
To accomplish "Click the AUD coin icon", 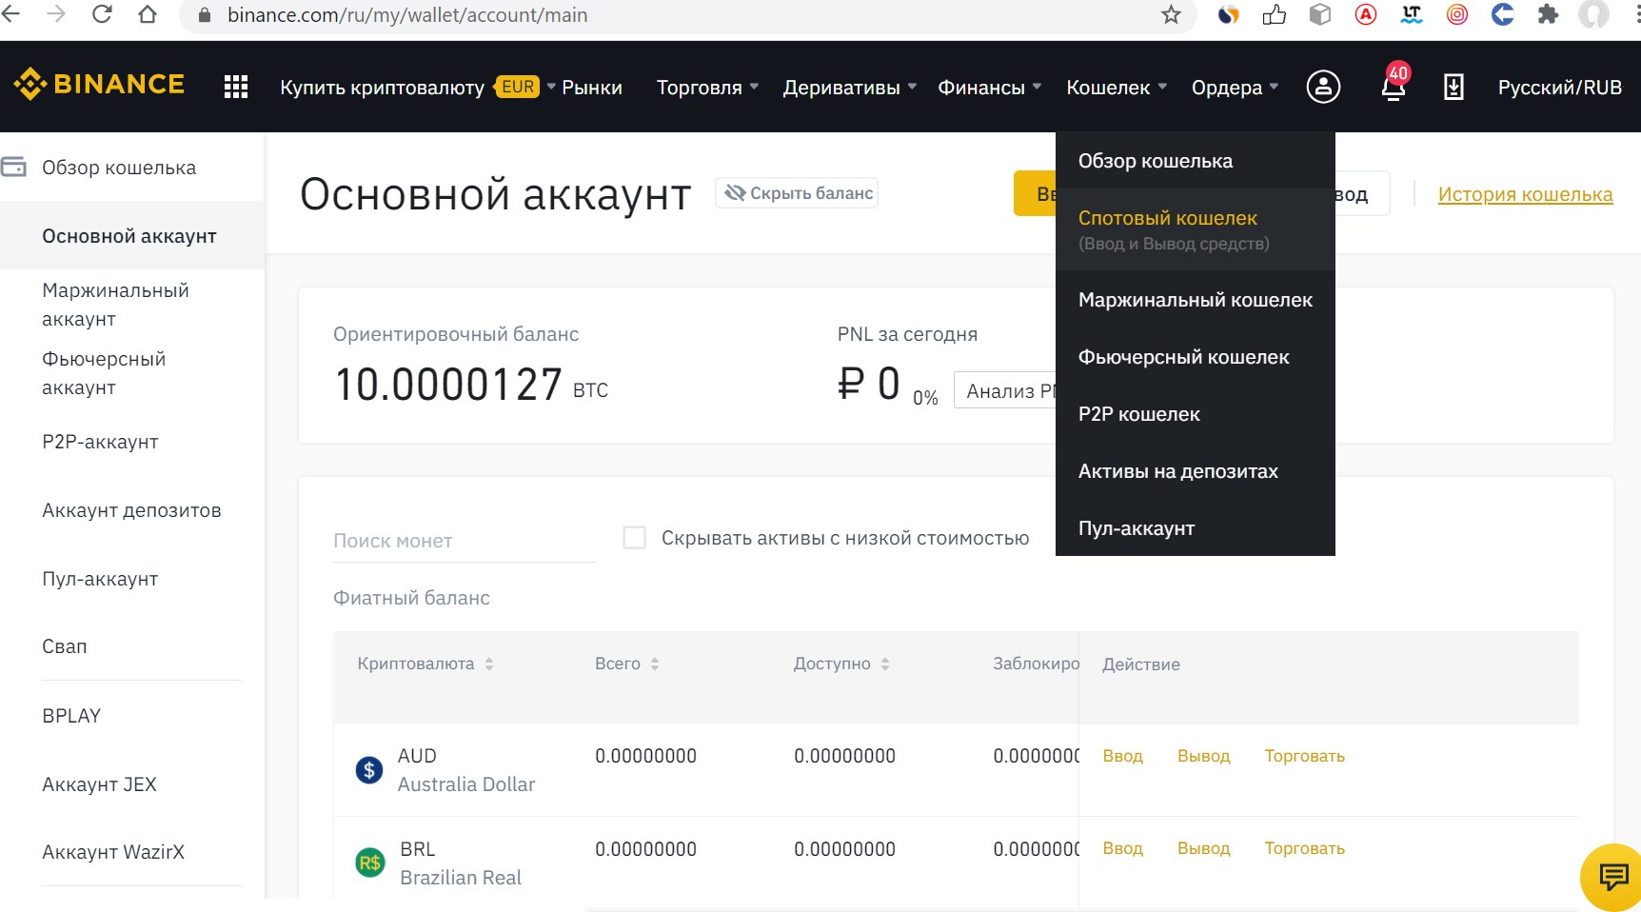I will (x=369, y=769).
